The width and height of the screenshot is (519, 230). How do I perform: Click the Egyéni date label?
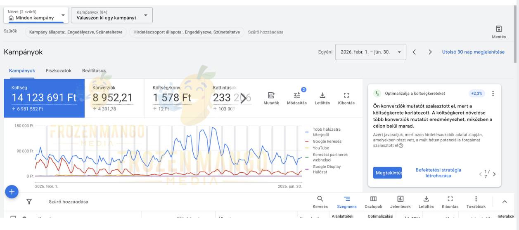click(x=325, y=52)
